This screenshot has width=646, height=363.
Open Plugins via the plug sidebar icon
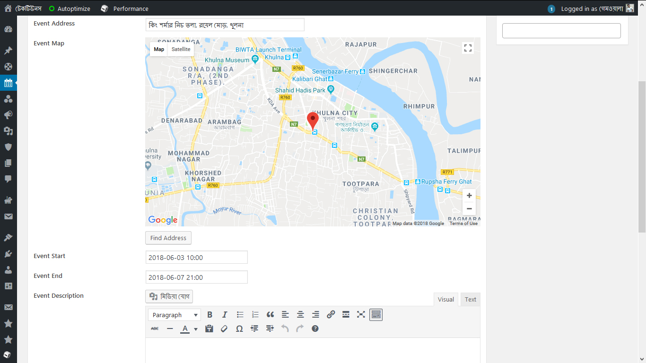pos(8,254)
